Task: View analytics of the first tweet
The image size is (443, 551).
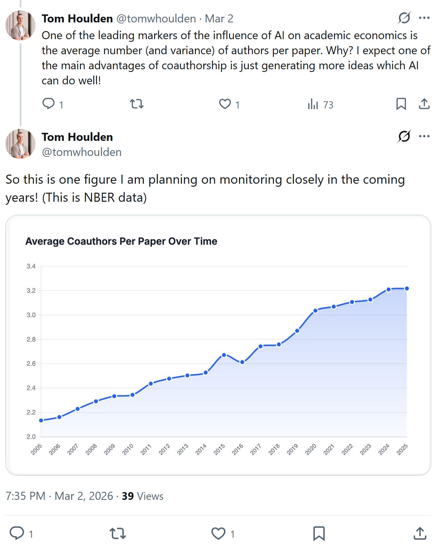Action: point(313,104)
